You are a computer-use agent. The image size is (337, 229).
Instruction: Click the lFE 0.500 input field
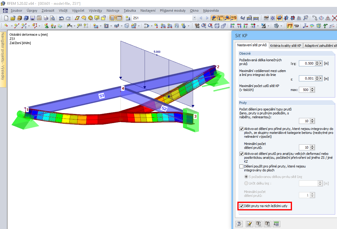pos(307,63)
